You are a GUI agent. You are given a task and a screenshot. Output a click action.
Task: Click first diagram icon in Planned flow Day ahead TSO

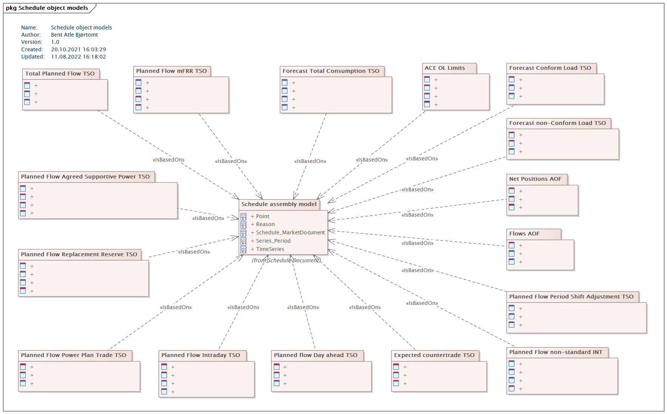point(277,367)
